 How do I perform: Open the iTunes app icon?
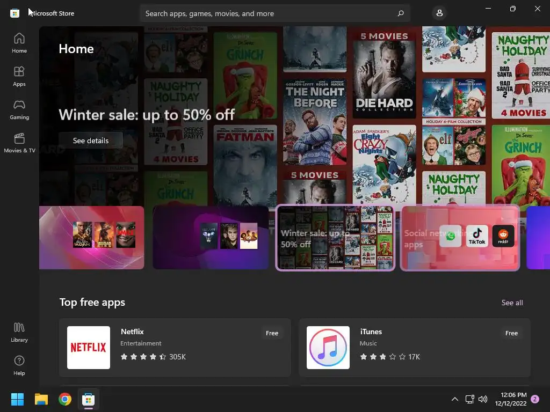pos(328,348)
